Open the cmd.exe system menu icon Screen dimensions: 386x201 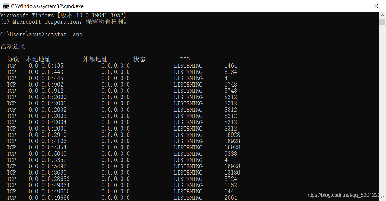click(x=6, y=6)
